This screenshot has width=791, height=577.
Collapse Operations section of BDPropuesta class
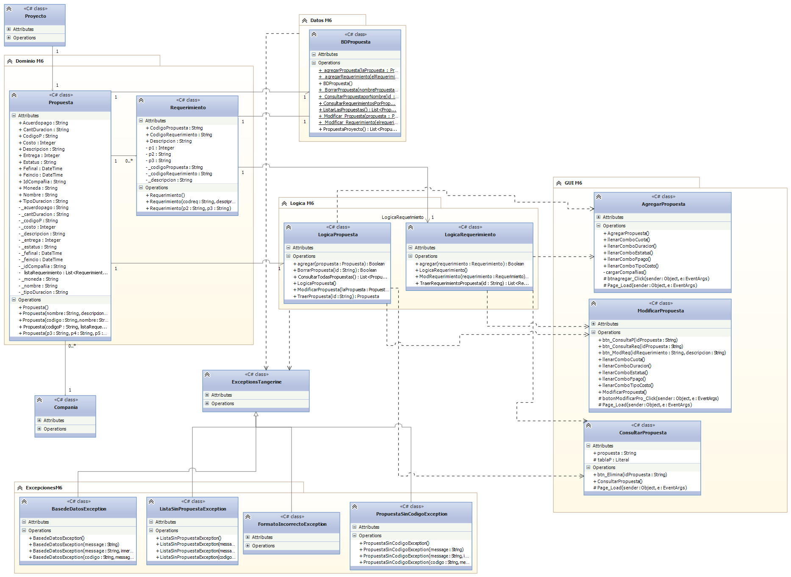(x=314, y=63)
